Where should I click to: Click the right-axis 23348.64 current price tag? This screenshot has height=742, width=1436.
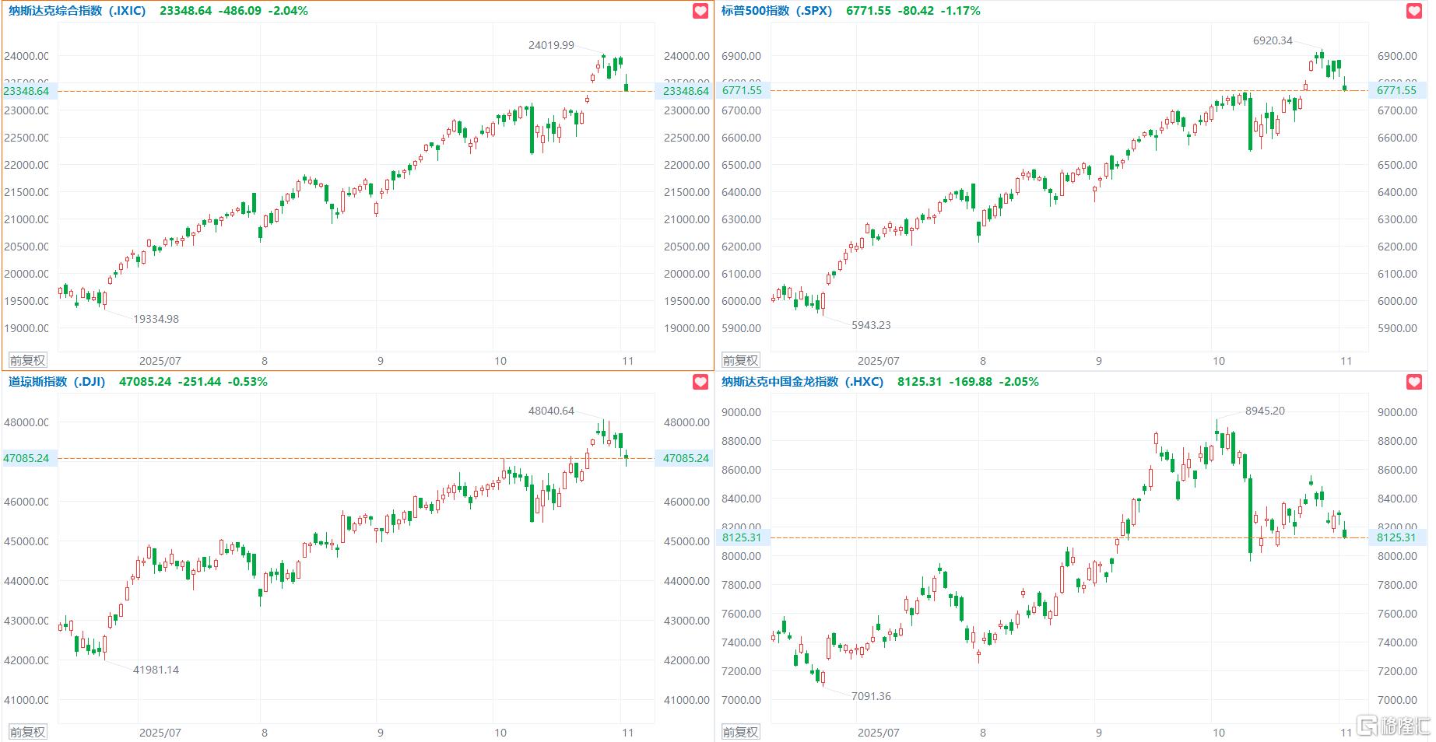686,91
